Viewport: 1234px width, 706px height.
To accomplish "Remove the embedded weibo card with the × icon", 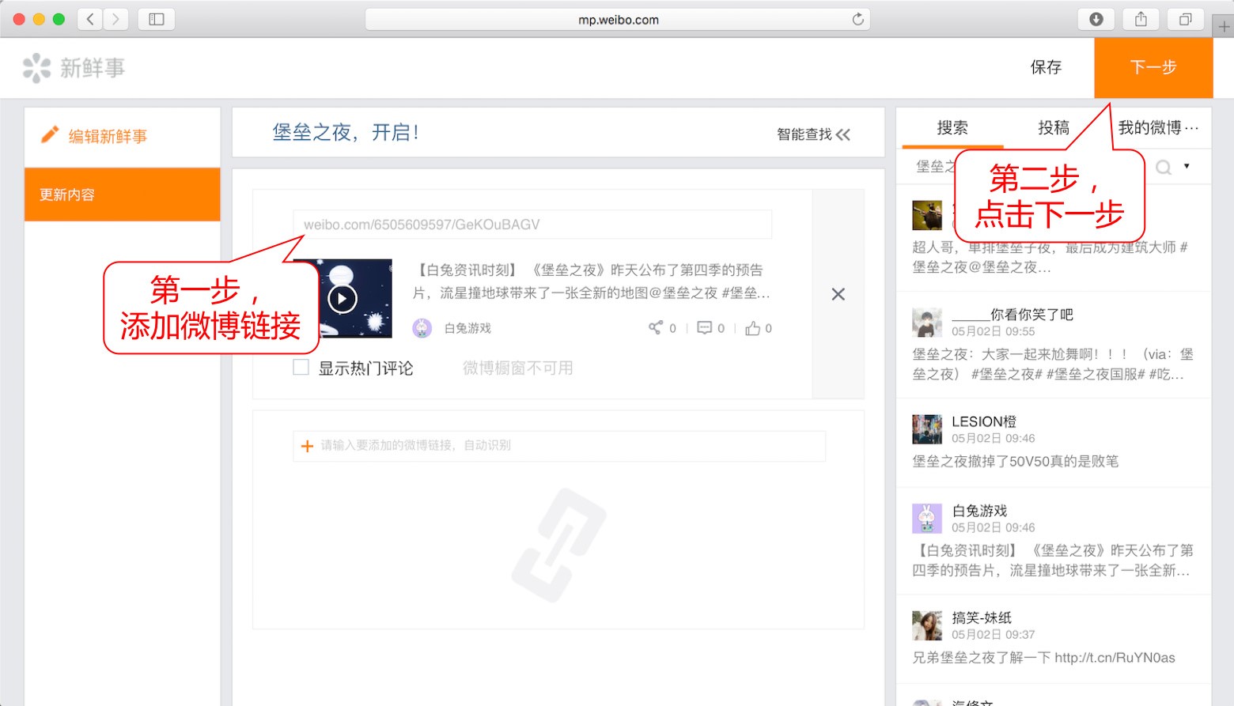I will (x=838, y=293).
